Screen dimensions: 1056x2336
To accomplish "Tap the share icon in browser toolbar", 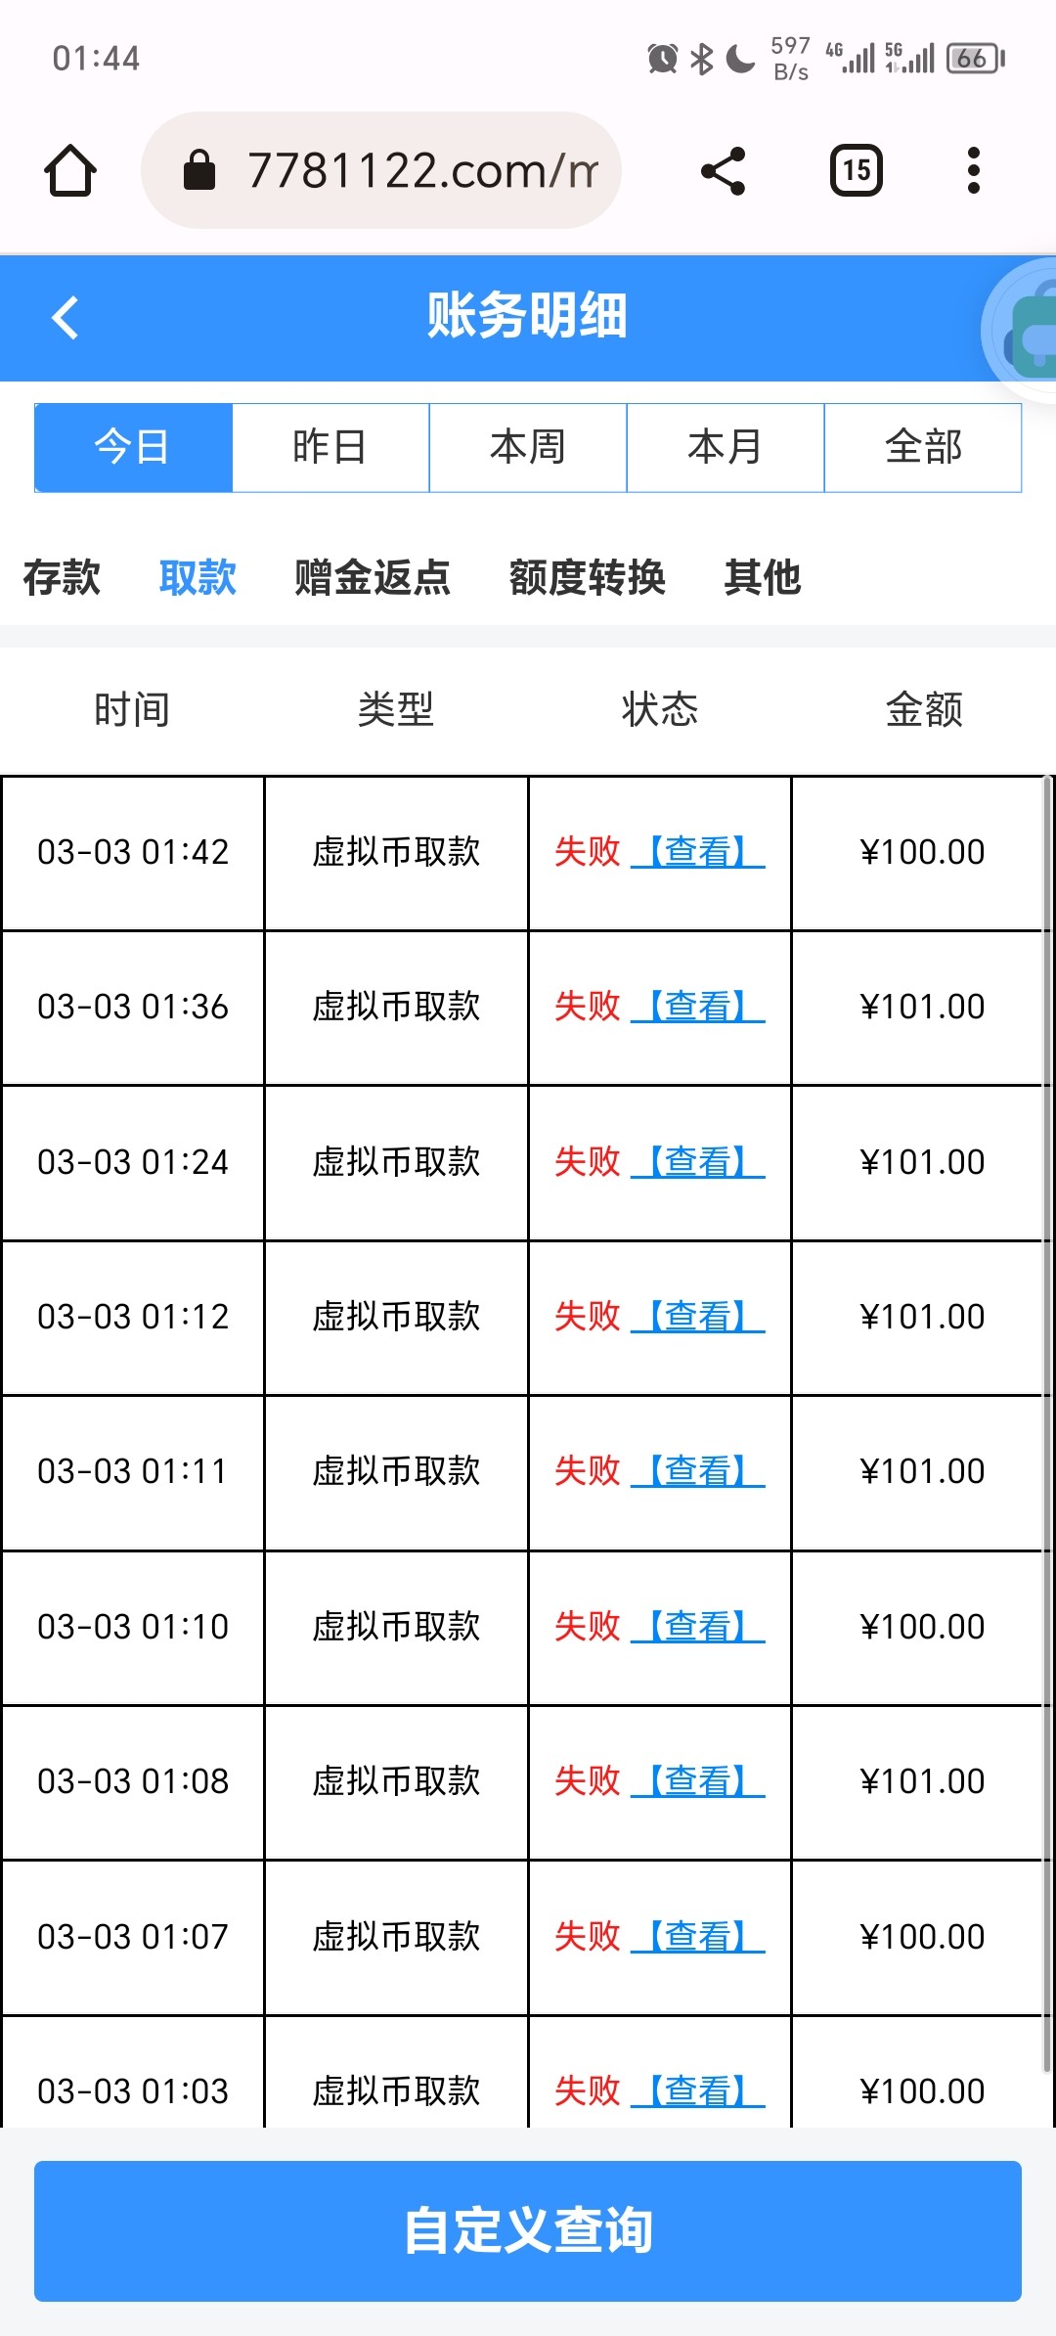I will coord(724,171).
